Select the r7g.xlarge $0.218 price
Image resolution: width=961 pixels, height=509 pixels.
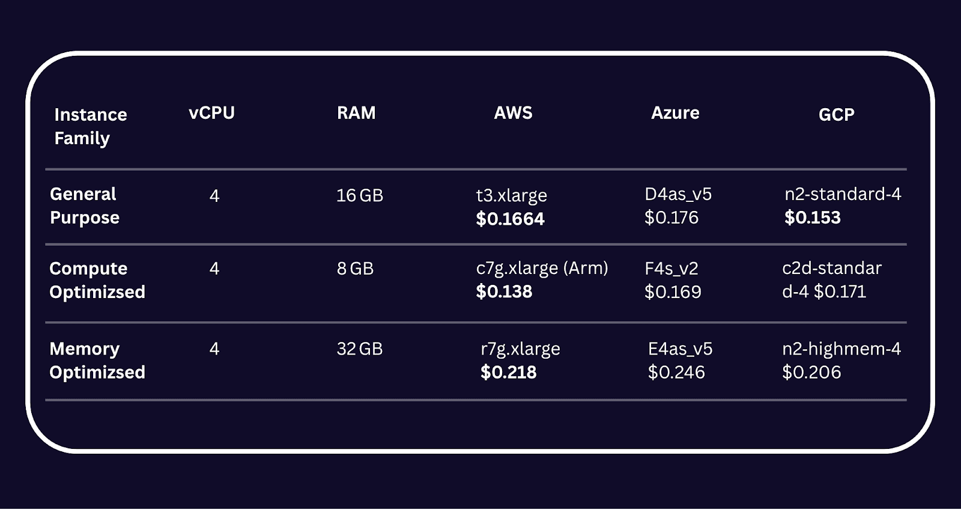(508, 372)
